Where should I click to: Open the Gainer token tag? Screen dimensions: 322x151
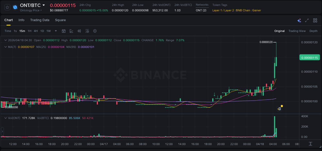(257, 10)
